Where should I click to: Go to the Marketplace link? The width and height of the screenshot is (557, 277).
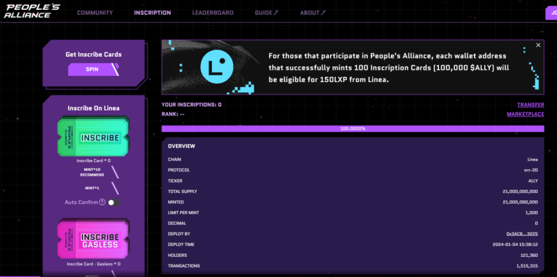(x=525, y=114)
